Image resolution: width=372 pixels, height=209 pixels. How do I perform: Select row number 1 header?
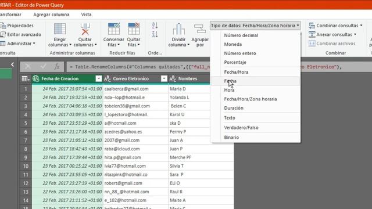coord(26,89)
